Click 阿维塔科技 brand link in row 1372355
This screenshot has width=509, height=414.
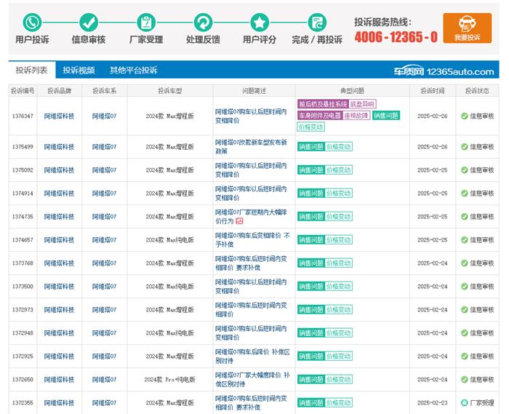pyautogui.click(x=59, y=402)
